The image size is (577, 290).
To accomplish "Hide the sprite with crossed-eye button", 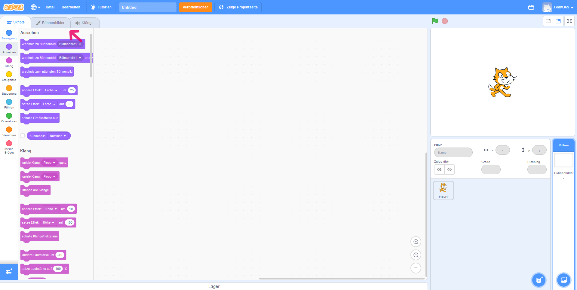I will 450,169.
